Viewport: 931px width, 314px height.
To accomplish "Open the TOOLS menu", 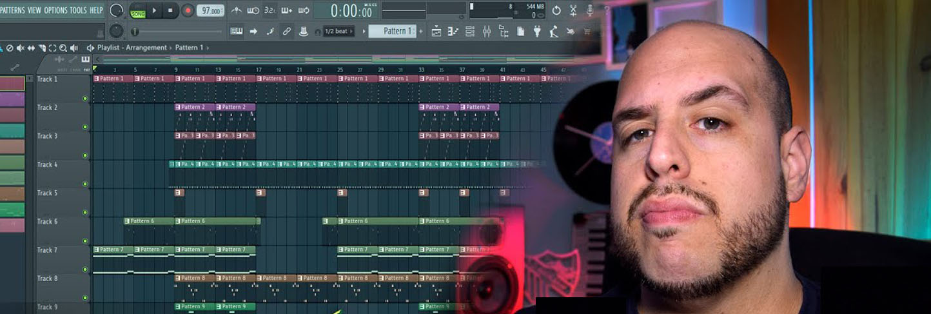I will click(78, 10).
